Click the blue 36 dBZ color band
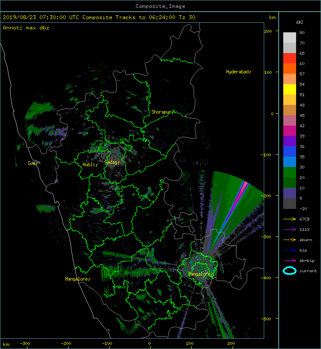The width and height of the screenshot is (321, 349). pos(289,152)
